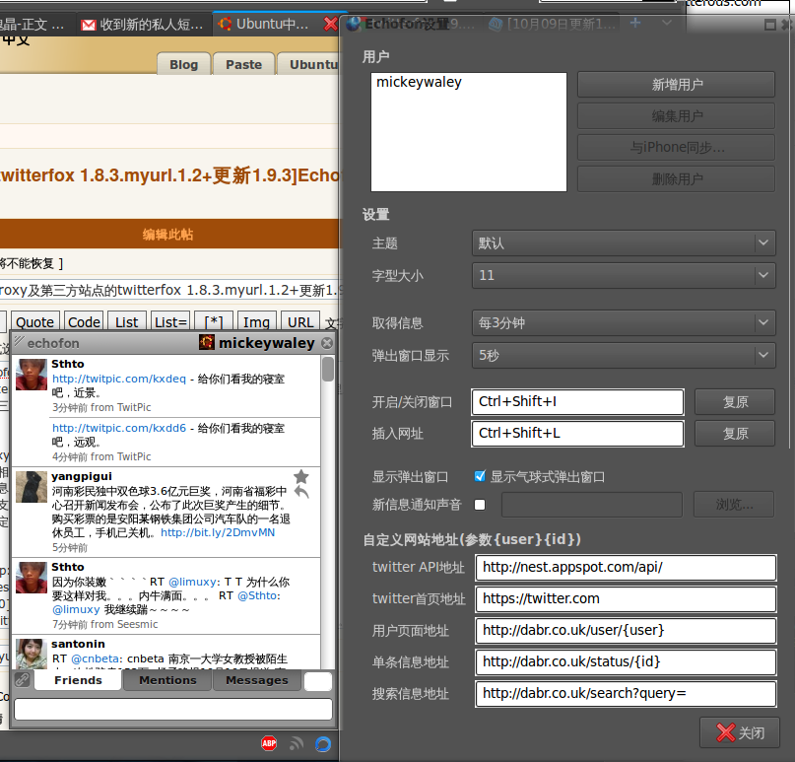Click the twitter API地址 input field

pos(626,567)
